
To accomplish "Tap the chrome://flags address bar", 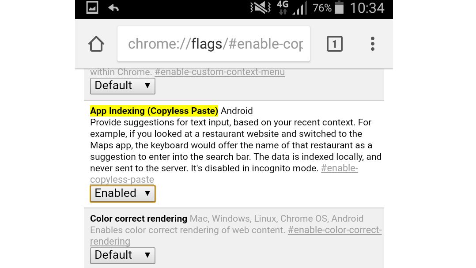I will [x=214, y=43].
